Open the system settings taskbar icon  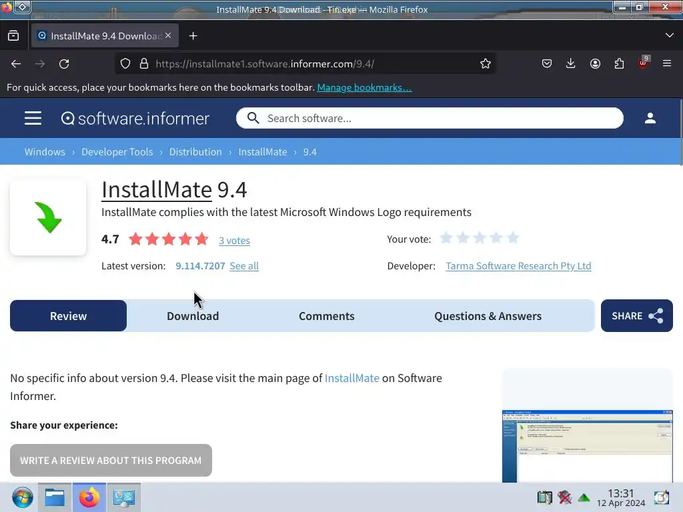coord(123,497)
